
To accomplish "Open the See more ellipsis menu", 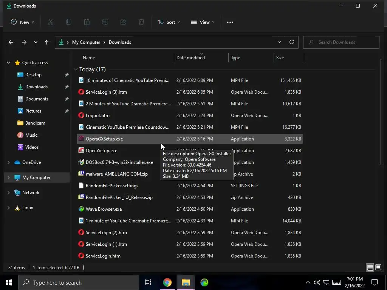I will (230, 22).
